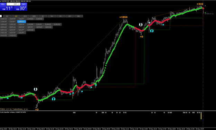The height and width of the screenshot is (130, 216).
Task: Load the EURUSD symbol
Action: [x=57, y=24]
